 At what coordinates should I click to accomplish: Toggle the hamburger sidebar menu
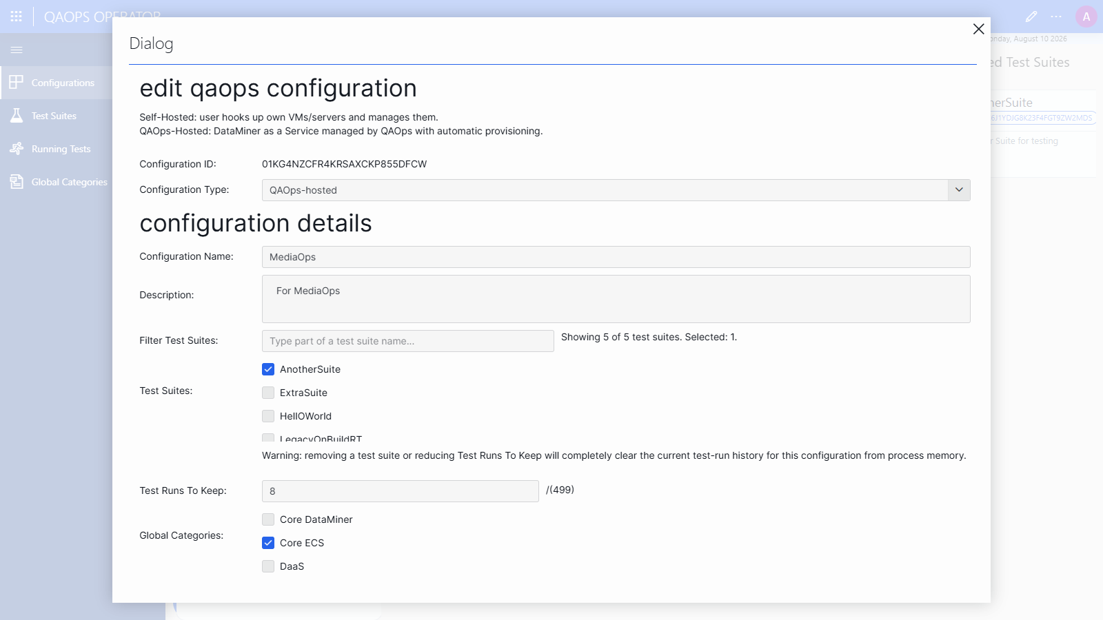17,50
